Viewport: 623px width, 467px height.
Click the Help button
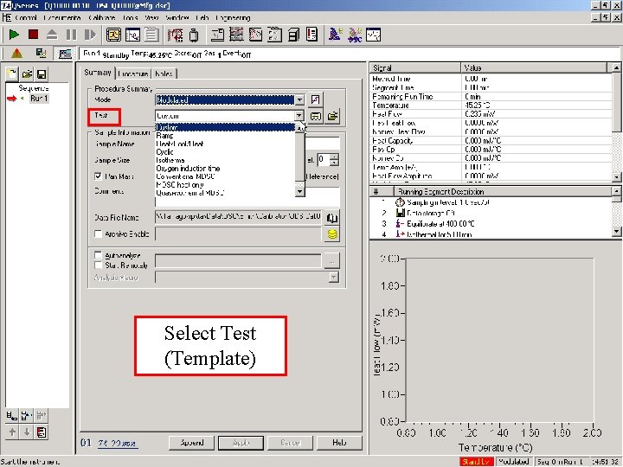point(339,443)
